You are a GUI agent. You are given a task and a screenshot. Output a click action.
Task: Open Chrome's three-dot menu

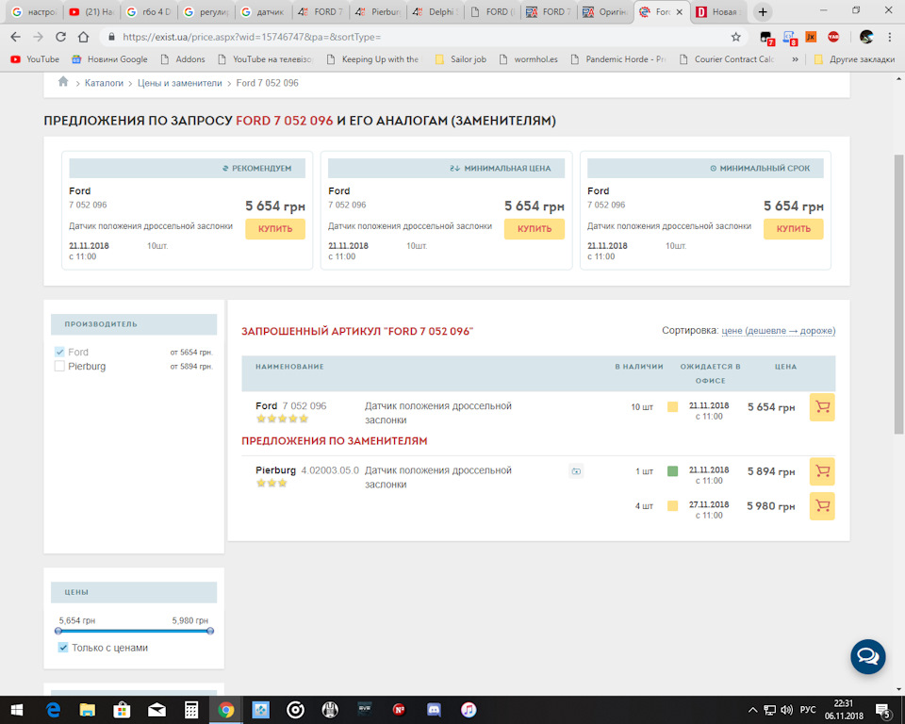coord(889,37)
